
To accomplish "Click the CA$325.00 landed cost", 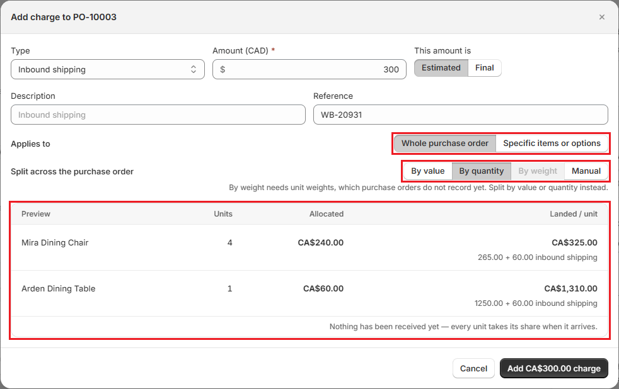I will pyautogui.click(x=574, y=243).
